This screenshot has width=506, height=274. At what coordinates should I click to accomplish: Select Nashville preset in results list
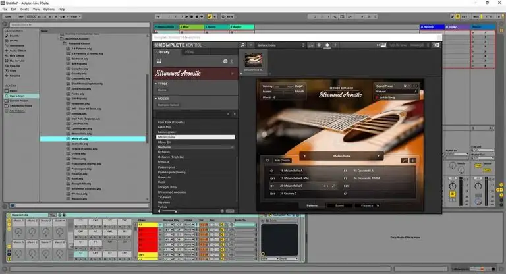[195, 147]
